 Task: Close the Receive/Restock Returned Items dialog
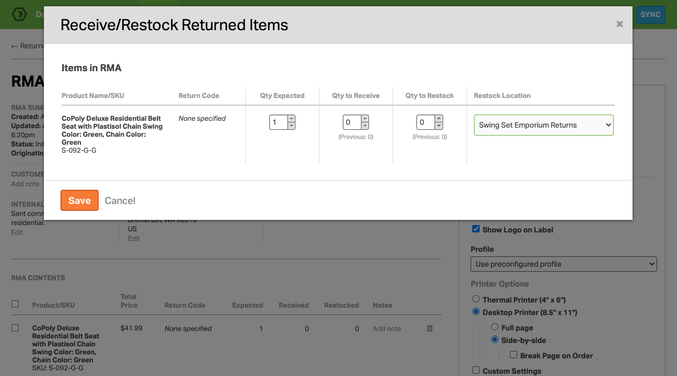pyautogui.click(x=619, y=24)
